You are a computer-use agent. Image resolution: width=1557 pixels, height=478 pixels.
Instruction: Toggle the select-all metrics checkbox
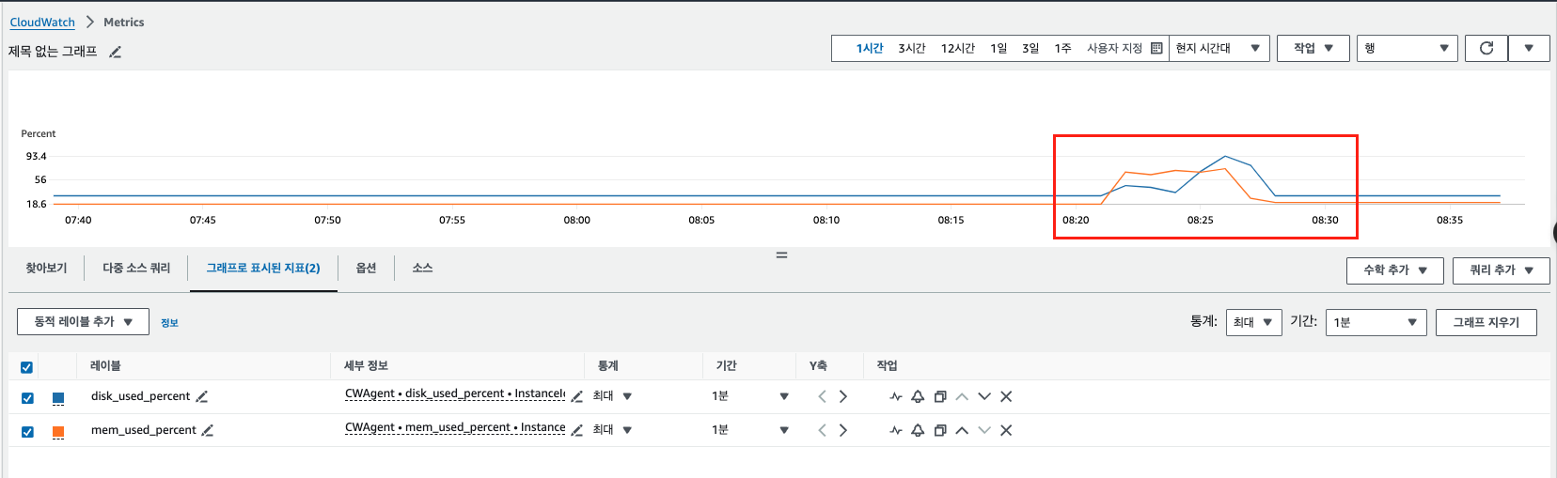[x=26, y=366]
